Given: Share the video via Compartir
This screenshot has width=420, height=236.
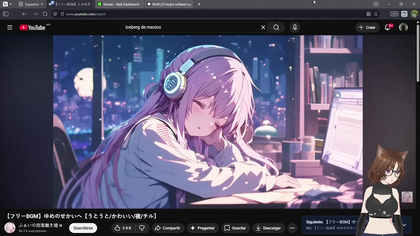Looking at the screenshot, I should coord(167,228).
